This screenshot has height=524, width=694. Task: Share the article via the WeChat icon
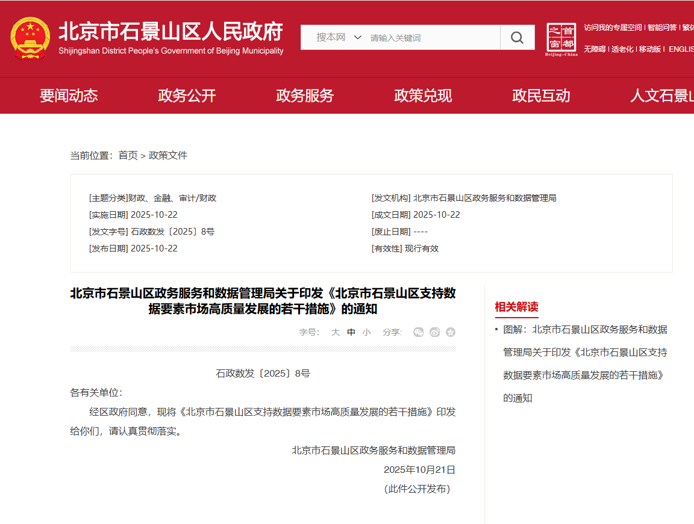(418, 331)
